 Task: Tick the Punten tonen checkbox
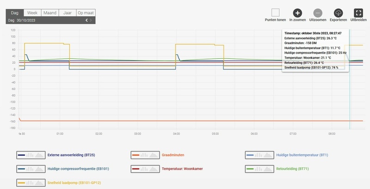point(275,12)
